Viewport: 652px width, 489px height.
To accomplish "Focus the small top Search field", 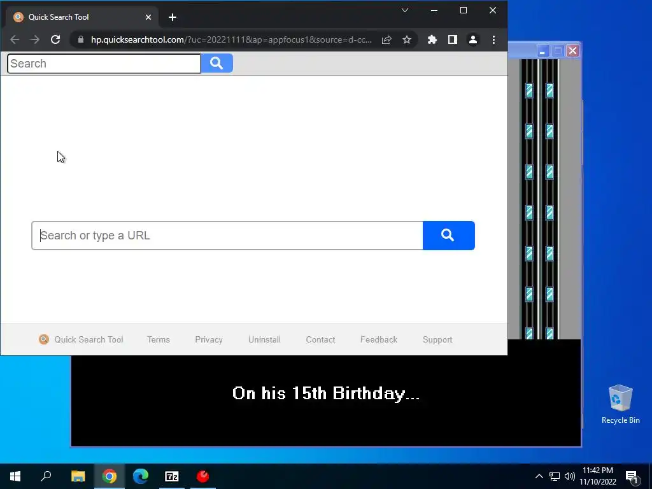I will click(104, 64).
